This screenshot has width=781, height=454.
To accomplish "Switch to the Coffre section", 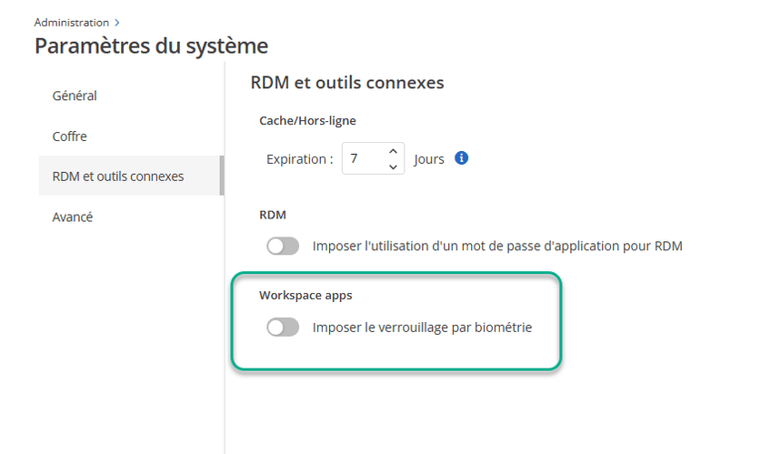I will tap(70, 136).
